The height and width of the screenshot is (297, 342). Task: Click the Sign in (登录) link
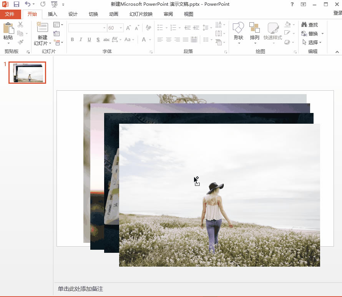click(x=337, y=13)
